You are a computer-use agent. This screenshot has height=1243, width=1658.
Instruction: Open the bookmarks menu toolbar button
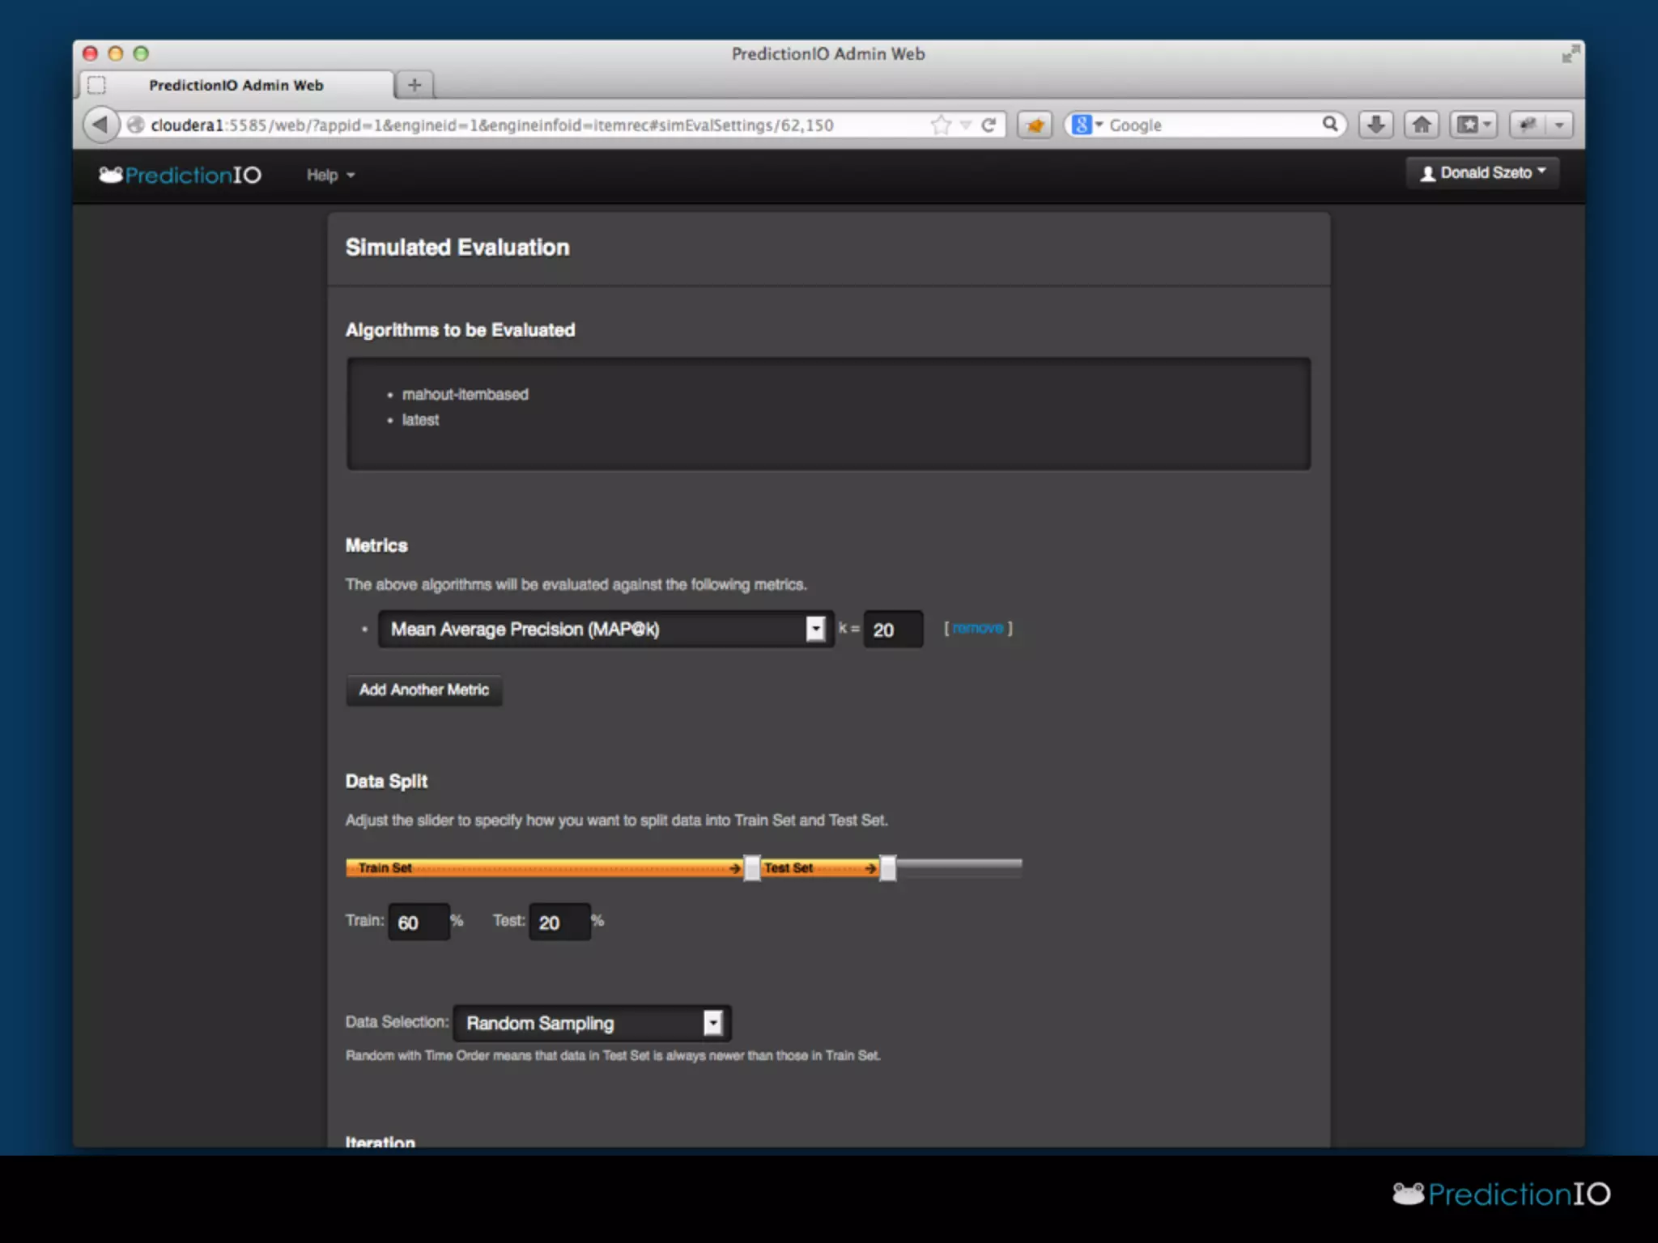coord(1473,125)
